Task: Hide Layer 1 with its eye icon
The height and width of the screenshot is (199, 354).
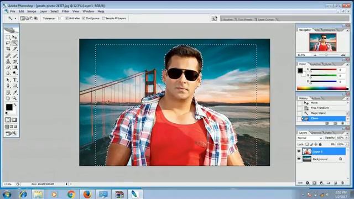Action: tap(299, 151)
